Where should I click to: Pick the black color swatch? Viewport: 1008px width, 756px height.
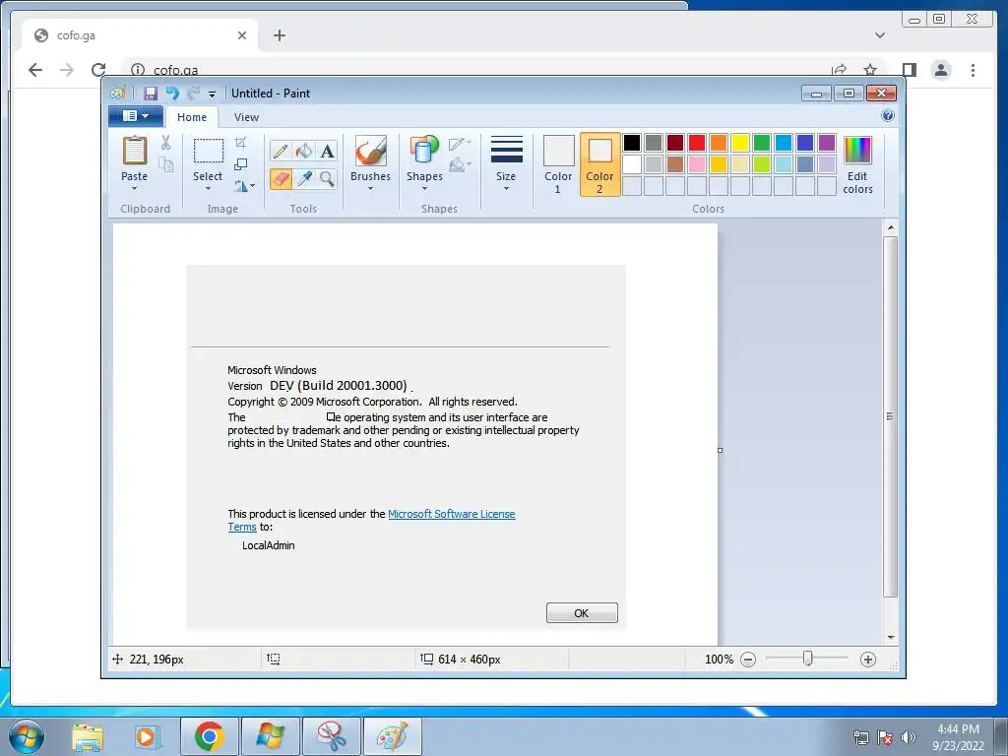(x=632, y=142)
